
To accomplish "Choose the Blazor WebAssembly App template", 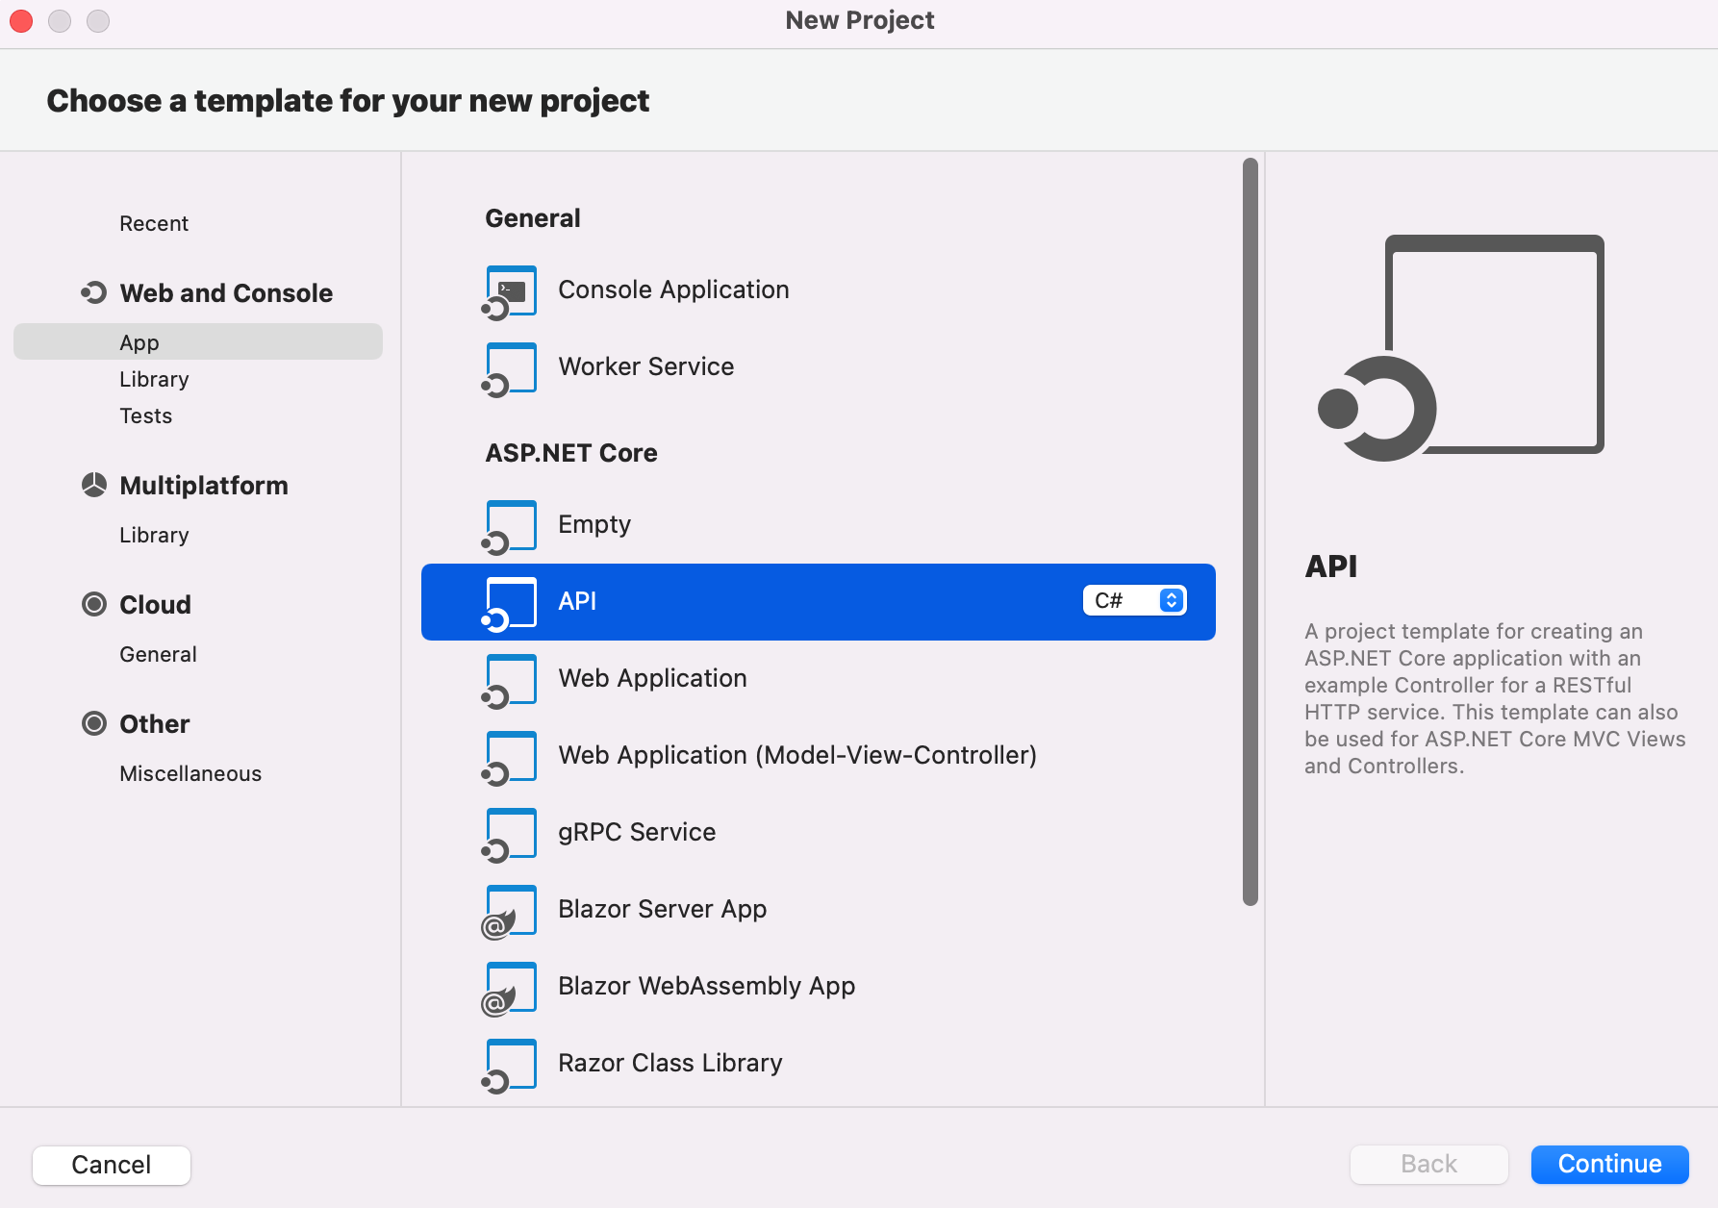I will pyautogui.click(x=819, y=987).
